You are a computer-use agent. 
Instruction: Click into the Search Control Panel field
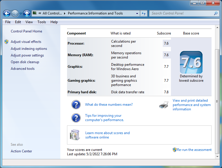pyautogui.click(x=181, y=13)
